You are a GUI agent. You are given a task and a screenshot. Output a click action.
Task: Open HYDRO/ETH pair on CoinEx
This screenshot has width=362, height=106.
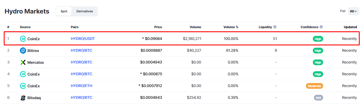[81, 86]
